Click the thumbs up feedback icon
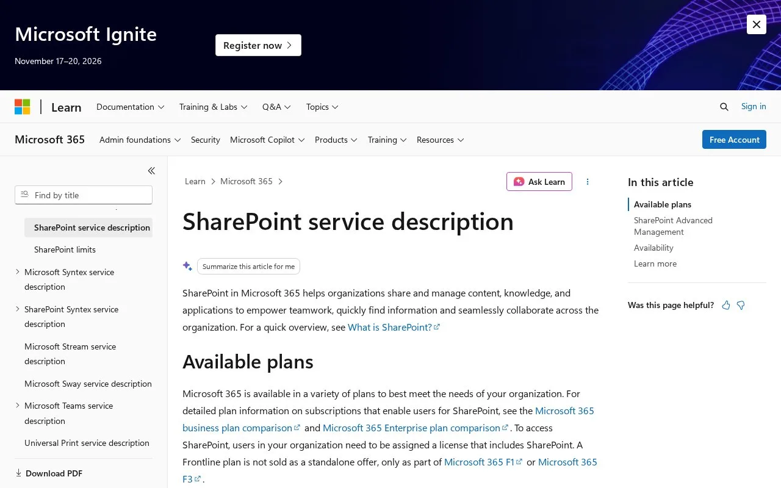 [x=726, y=305]
